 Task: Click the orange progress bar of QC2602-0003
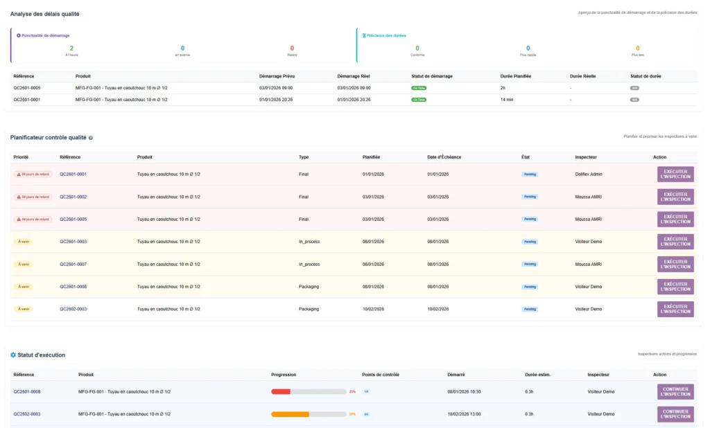[288, 413]
